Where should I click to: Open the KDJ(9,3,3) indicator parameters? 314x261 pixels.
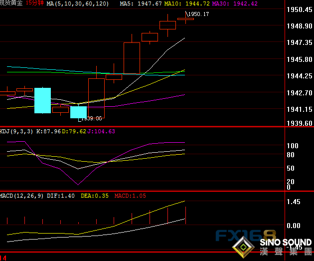point(17,131)
